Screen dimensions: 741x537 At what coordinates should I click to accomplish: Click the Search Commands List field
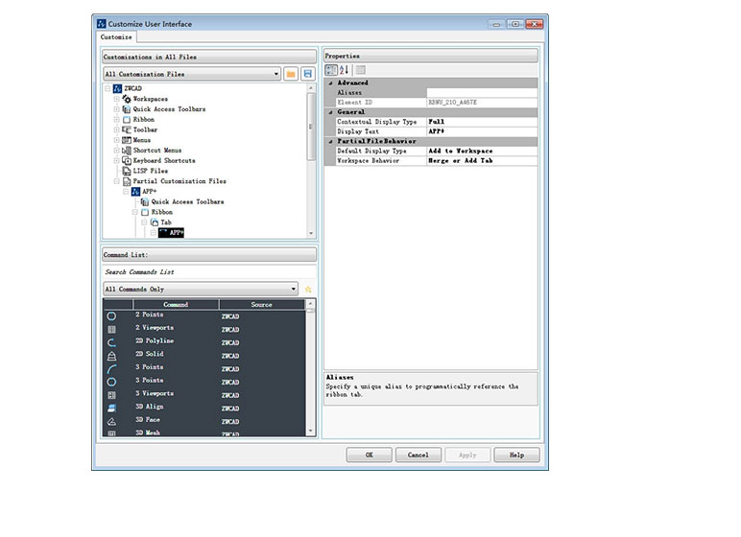(207, 272)
